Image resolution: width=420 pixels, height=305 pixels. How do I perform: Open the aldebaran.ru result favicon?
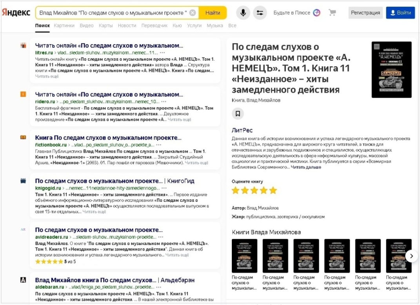(23, 280)
